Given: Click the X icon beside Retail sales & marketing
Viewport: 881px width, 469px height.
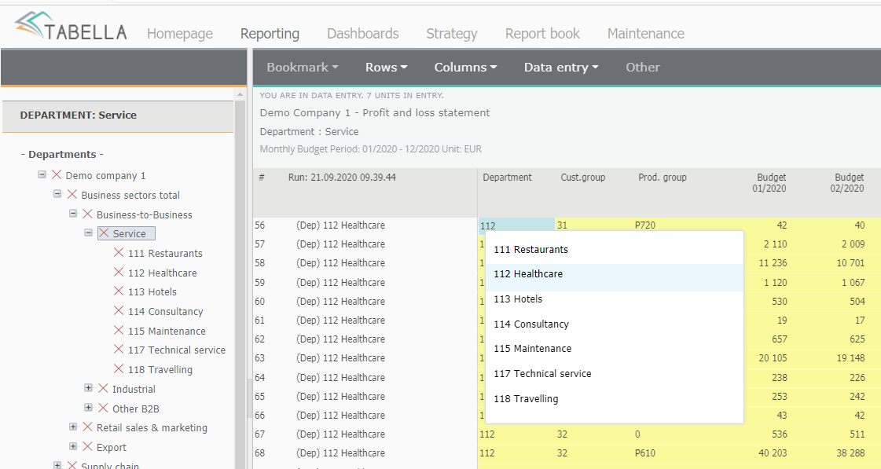Looking at the screenshot, I should pyautogui.click(x=88, y=427).
